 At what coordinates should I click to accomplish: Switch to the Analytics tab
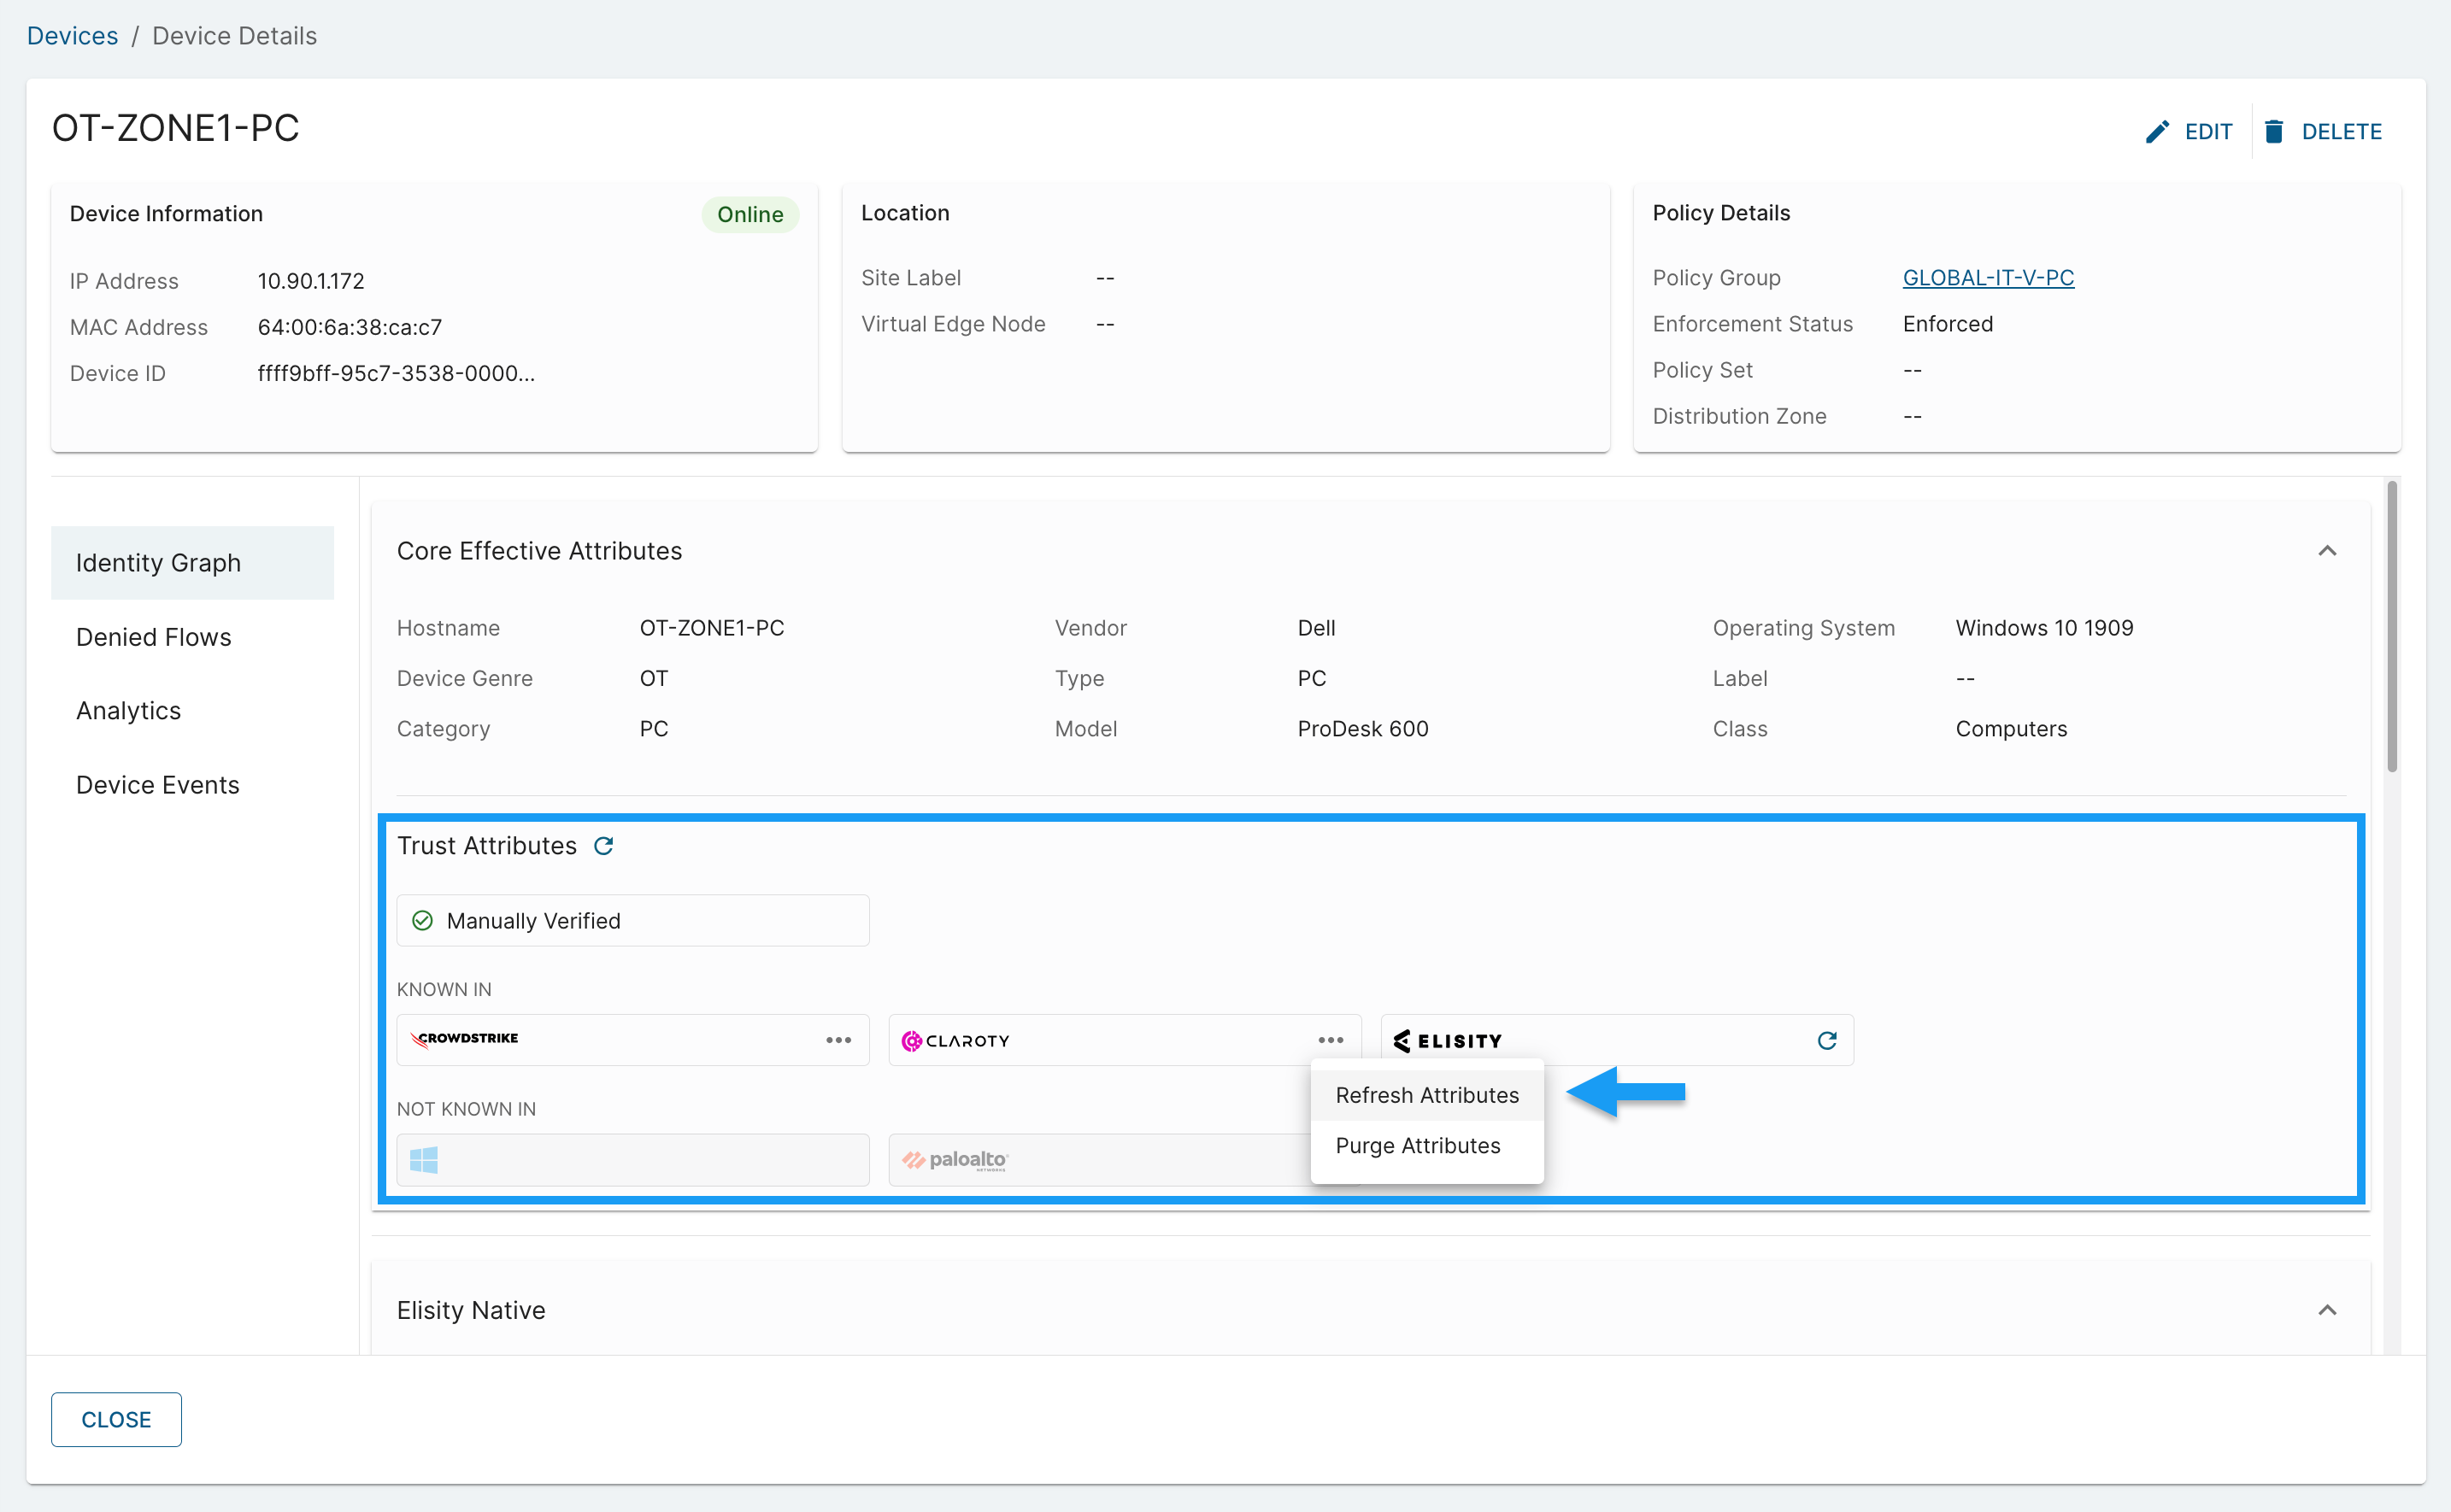point(129,711)
